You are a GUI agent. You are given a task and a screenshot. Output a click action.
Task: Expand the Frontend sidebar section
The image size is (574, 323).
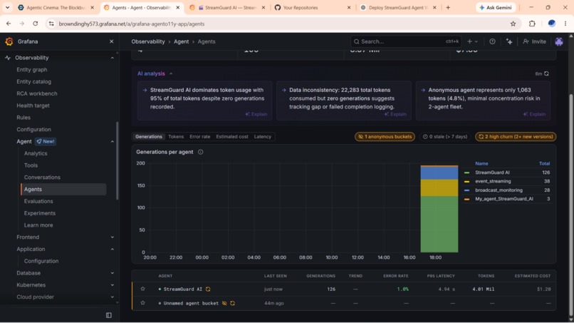tap(113, 237)
